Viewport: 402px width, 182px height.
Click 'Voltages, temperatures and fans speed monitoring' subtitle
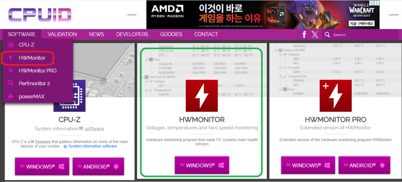pos(202,127)
